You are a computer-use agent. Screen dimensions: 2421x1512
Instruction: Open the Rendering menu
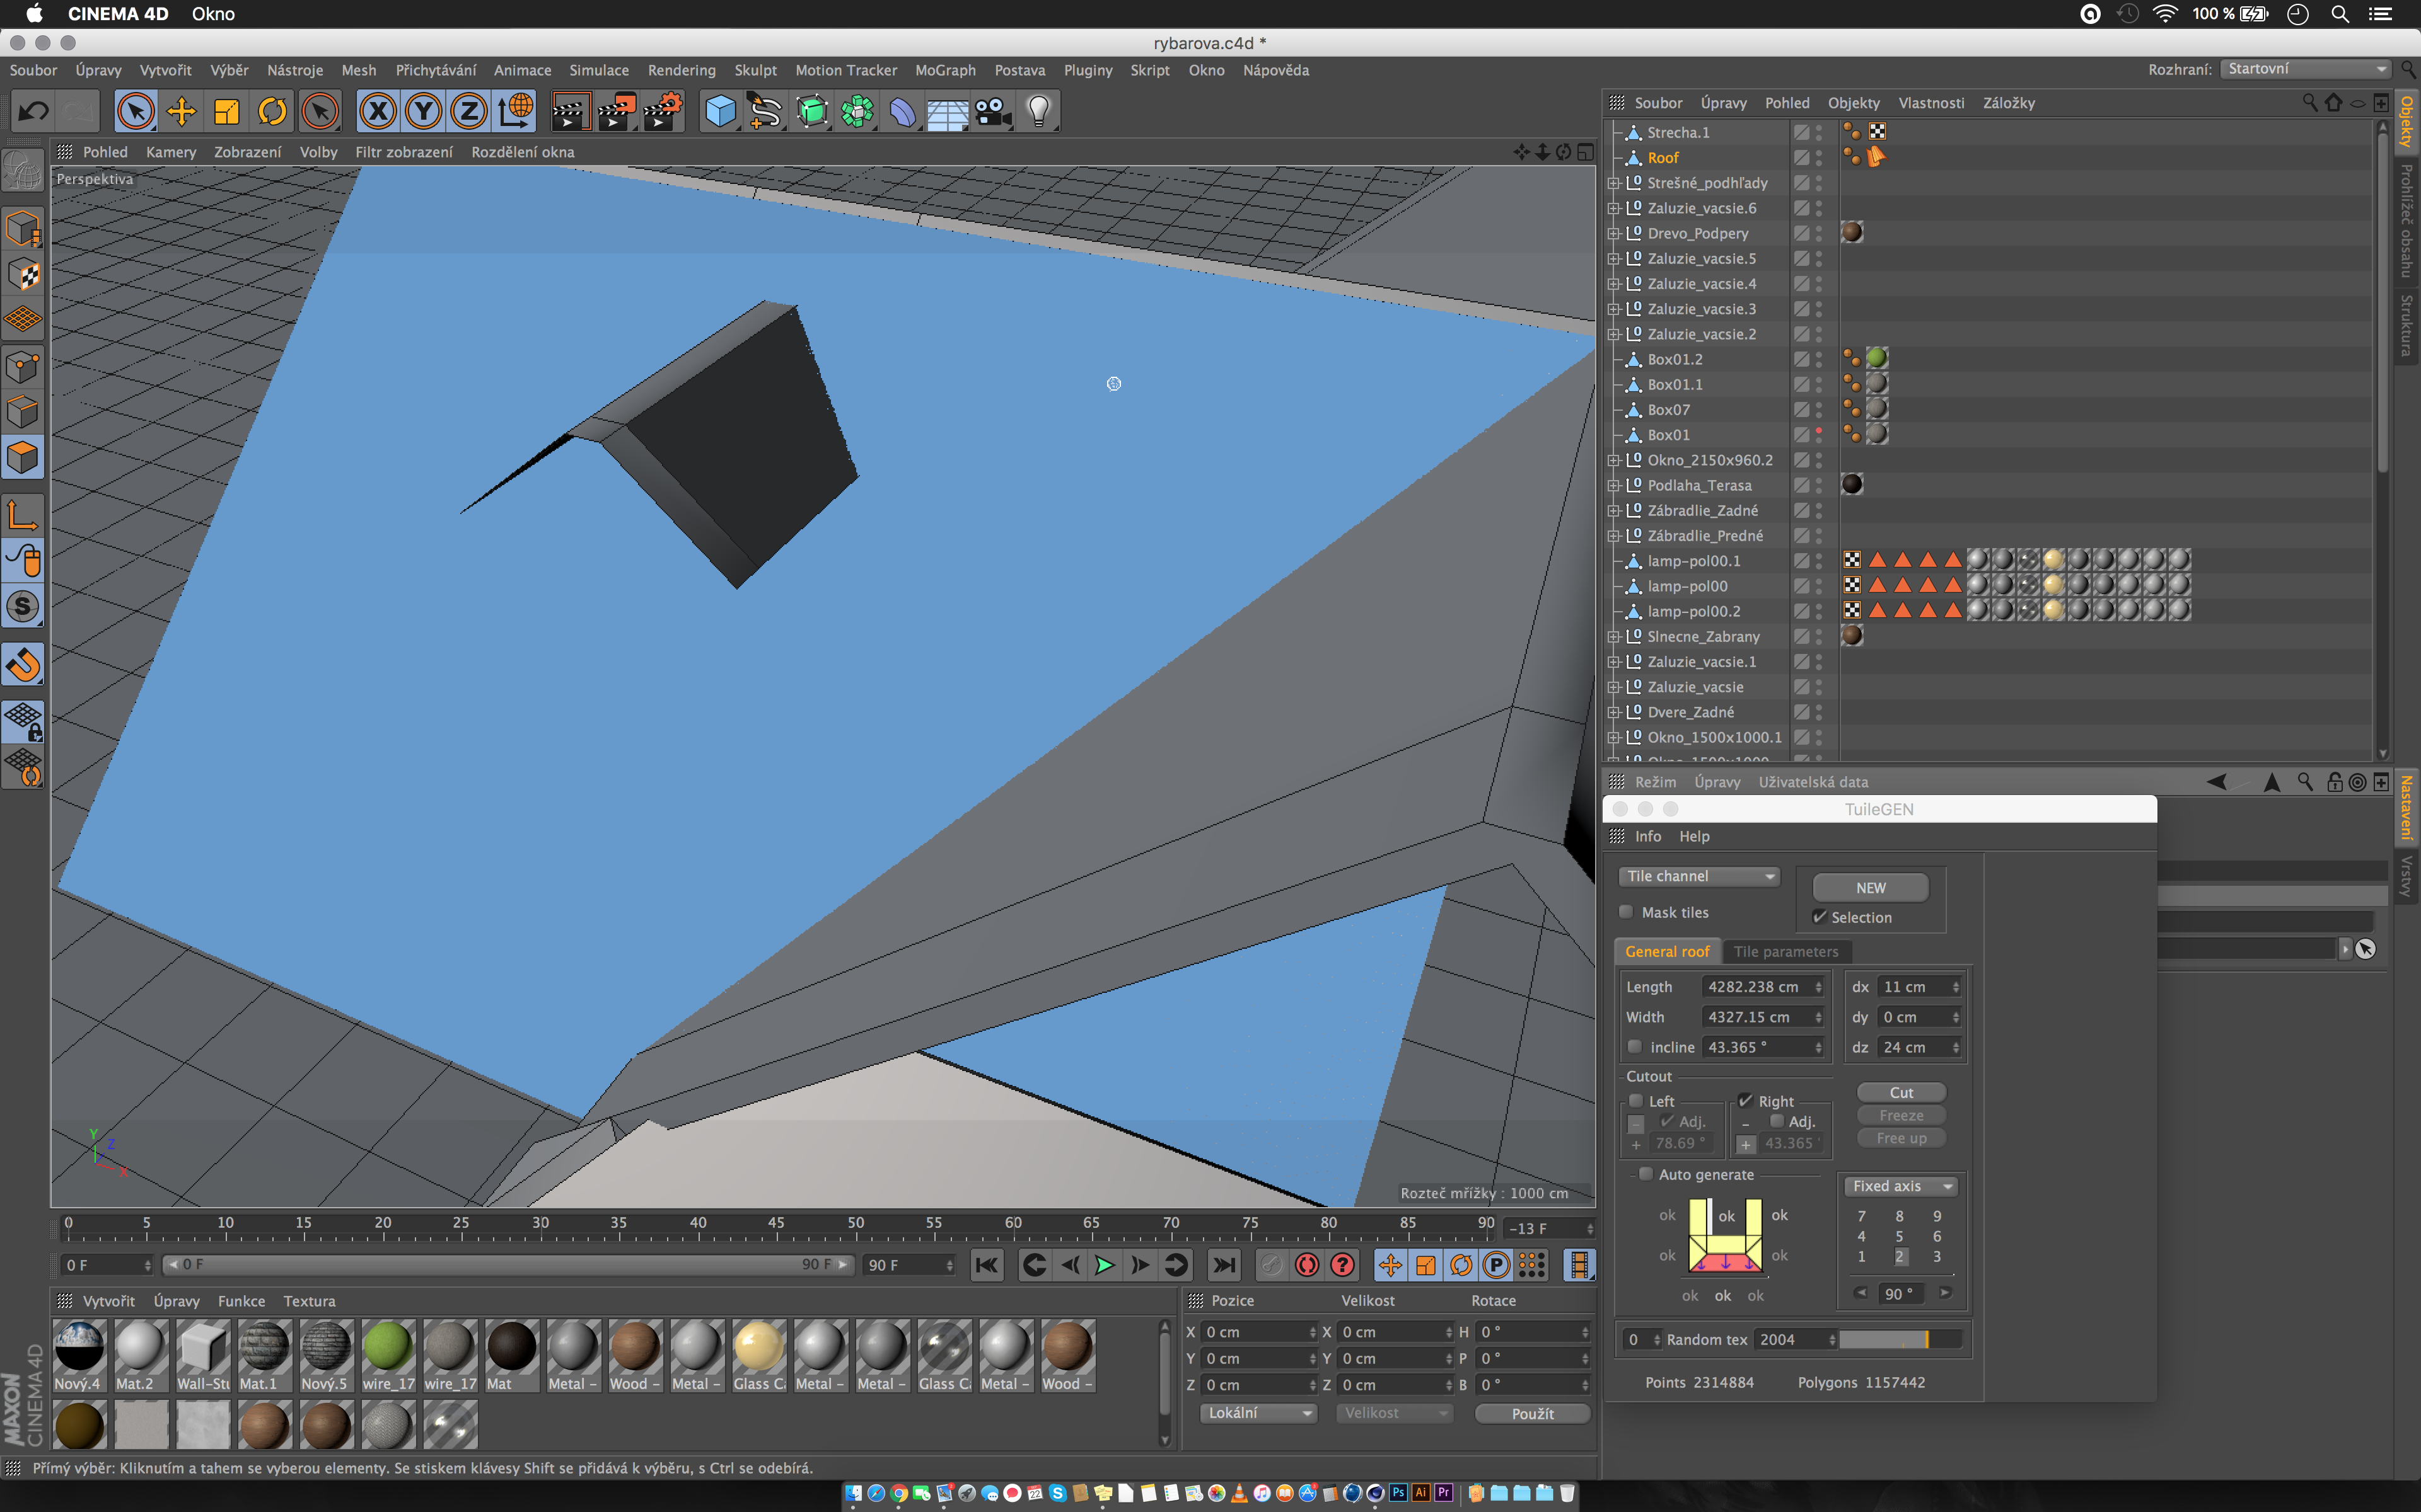tap(682, 70)
